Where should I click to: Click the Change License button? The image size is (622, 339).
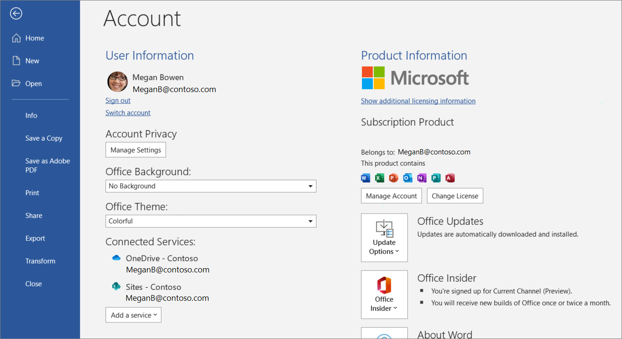coord(455,196)
